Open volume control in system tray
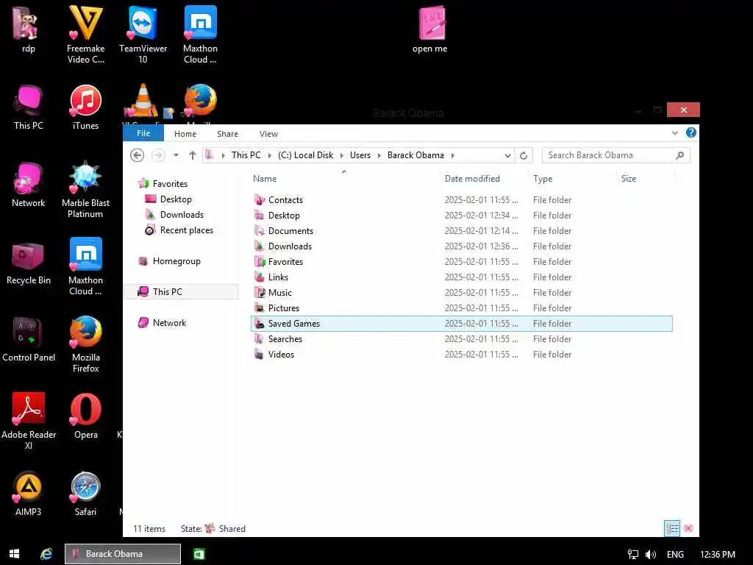Screen dimensions: 753x565 click(651, 555)
